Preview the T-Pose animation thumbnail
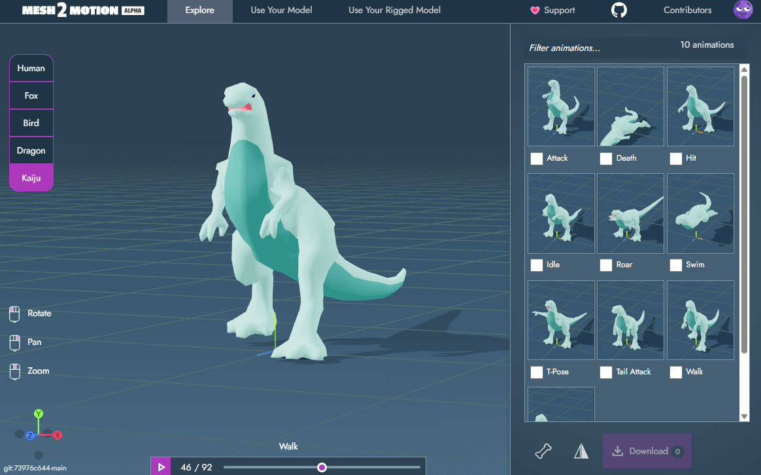Image resolution: width=761 pixels, height=475 pixels. (x=561, y=320)
